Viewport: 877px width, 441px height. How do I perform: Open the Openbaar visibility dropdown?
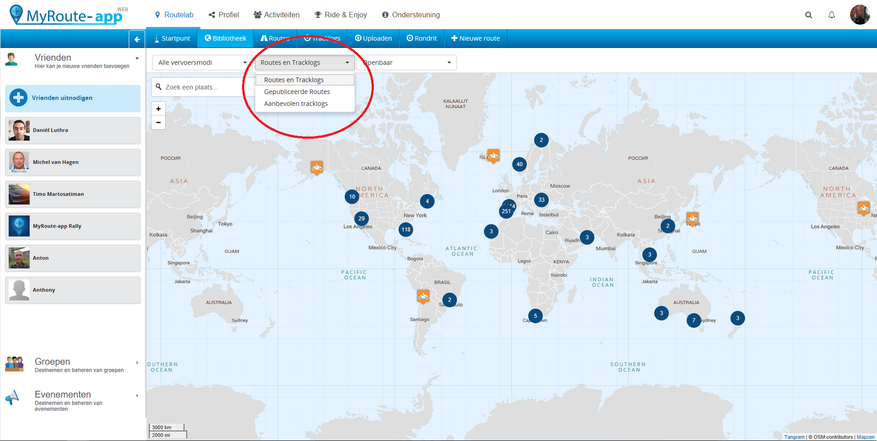407,63
